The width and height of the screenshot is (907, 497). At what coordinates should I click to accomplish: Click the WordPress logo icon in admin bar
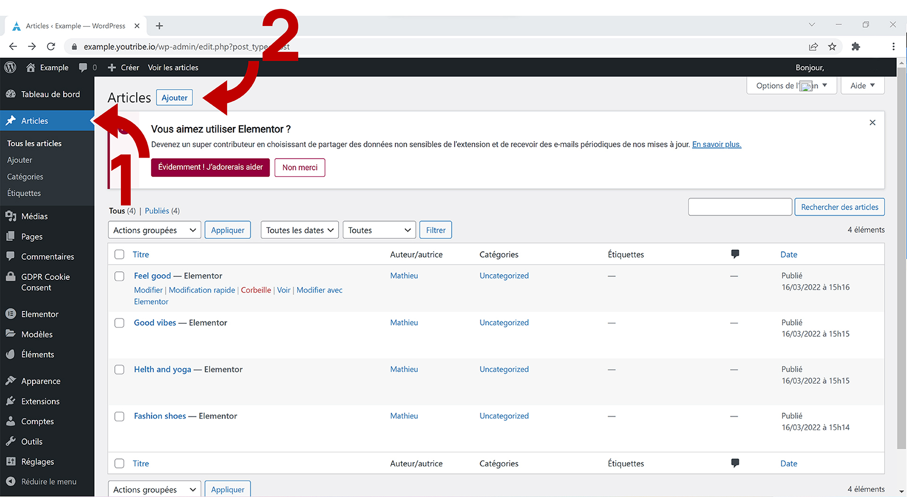coord(10,67)
